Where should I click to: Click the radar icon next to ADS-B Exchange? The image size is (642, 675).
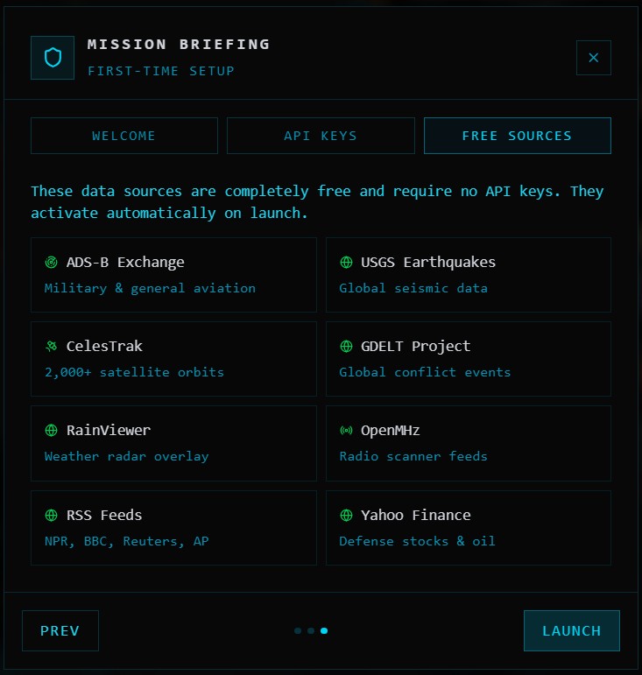point(51,263)
